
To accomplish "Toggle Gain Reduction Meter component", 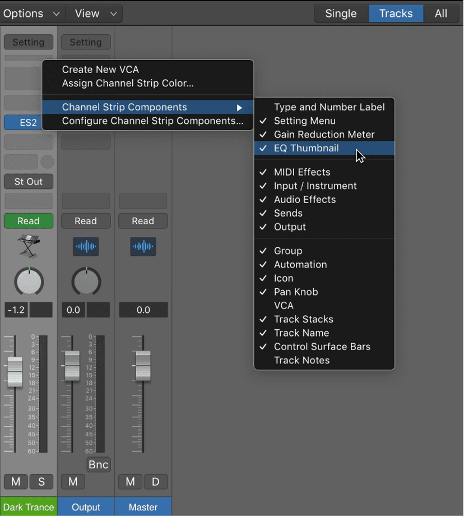I will [324, 134].
